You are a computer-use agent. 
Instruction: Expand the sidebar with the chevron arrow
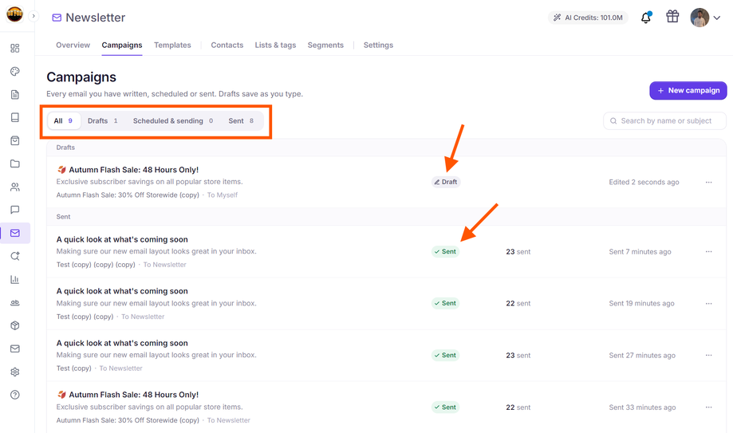(x=33, y=16)
